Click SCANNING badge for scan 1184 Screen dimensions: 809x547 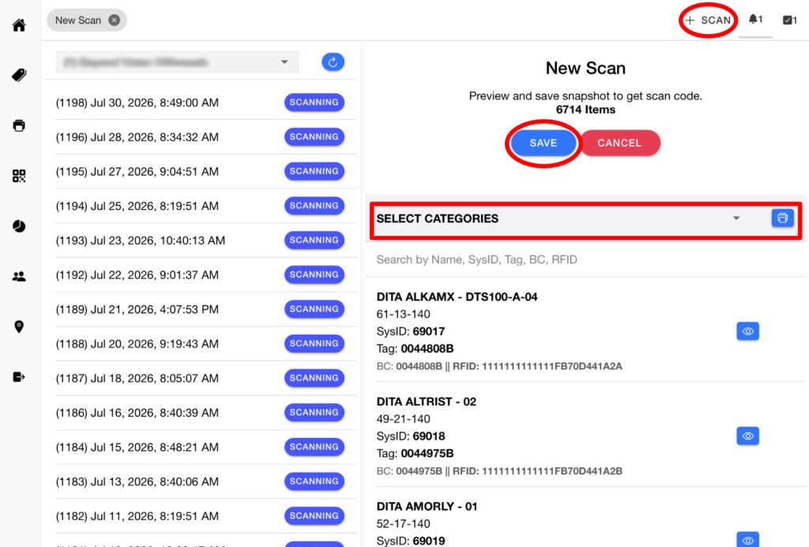314,447
